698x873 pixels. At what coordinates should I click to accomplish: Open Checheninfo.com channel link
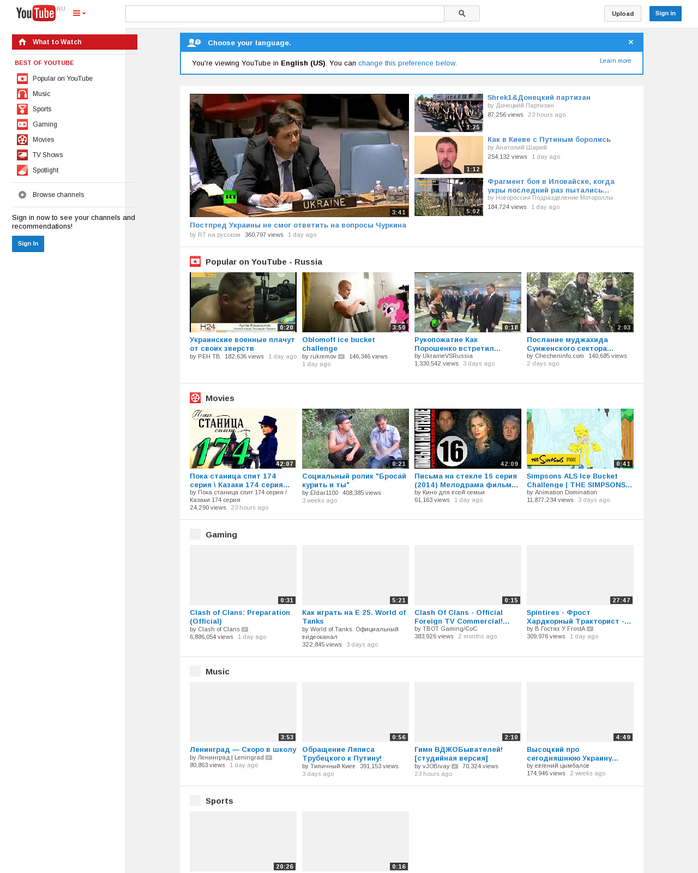click(559, 356)
